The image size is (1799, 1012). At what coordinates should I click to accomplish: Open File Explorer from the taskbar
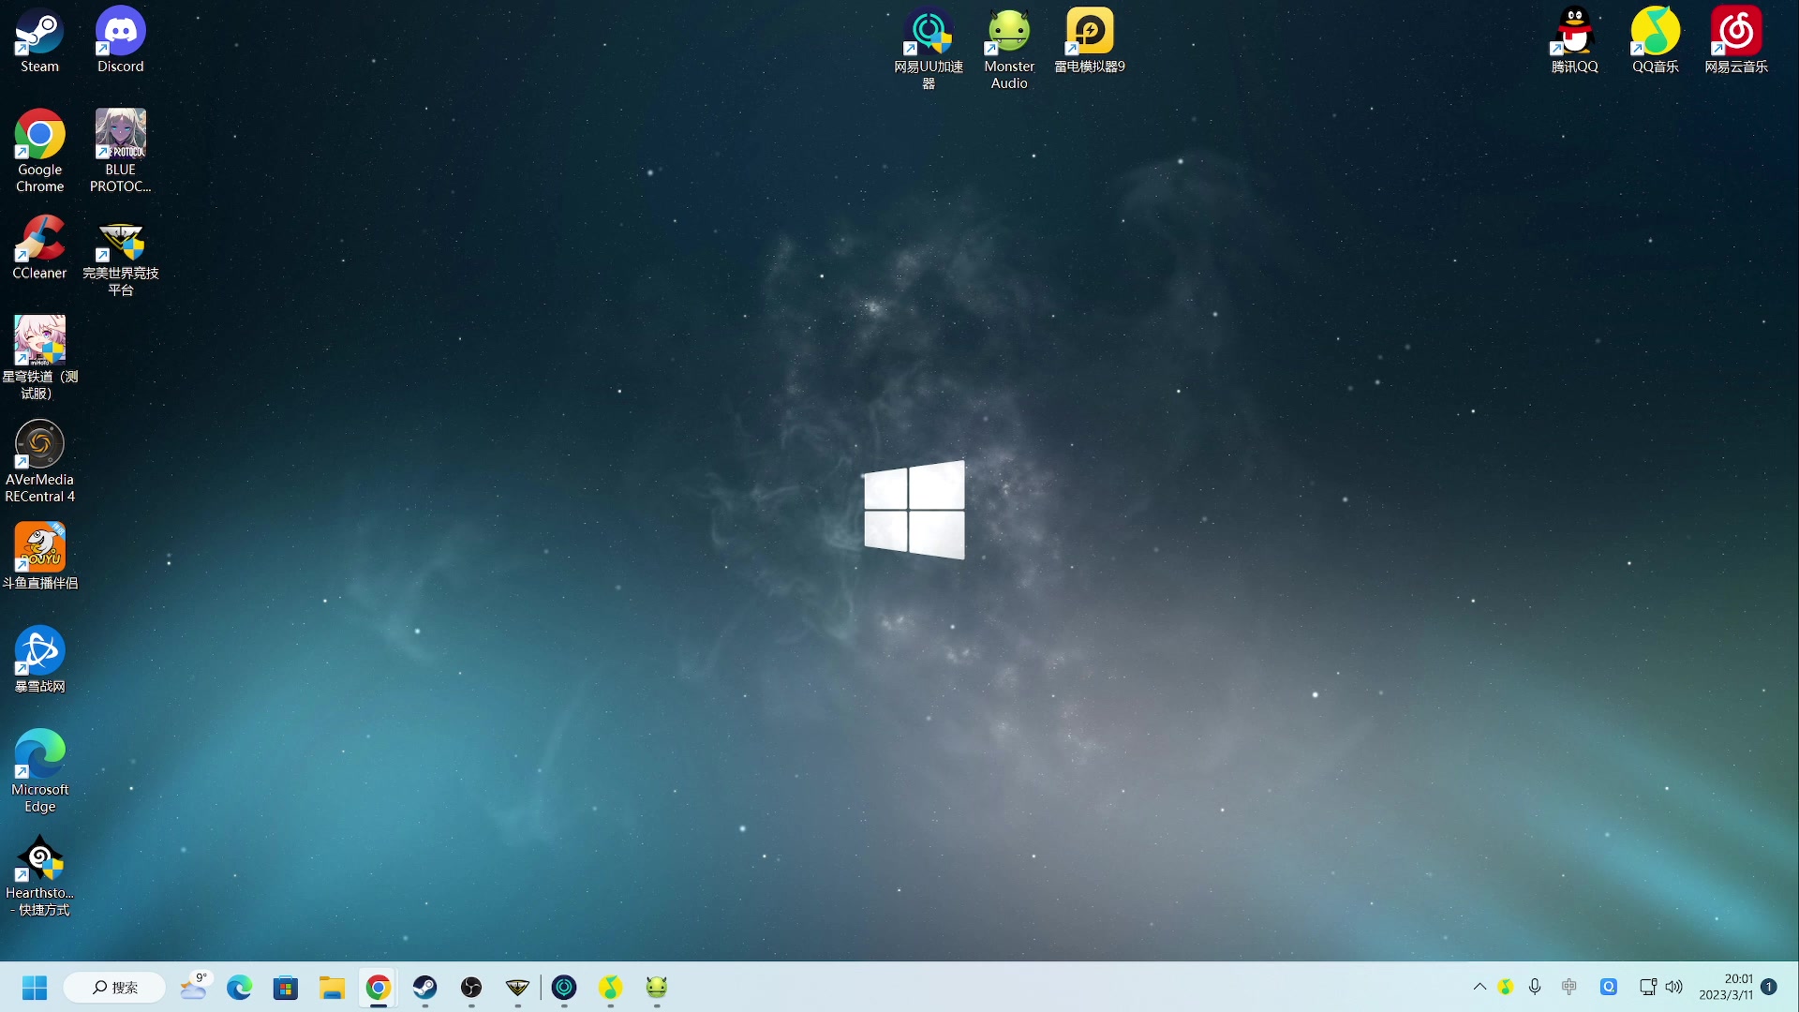(x=332, y=988)
